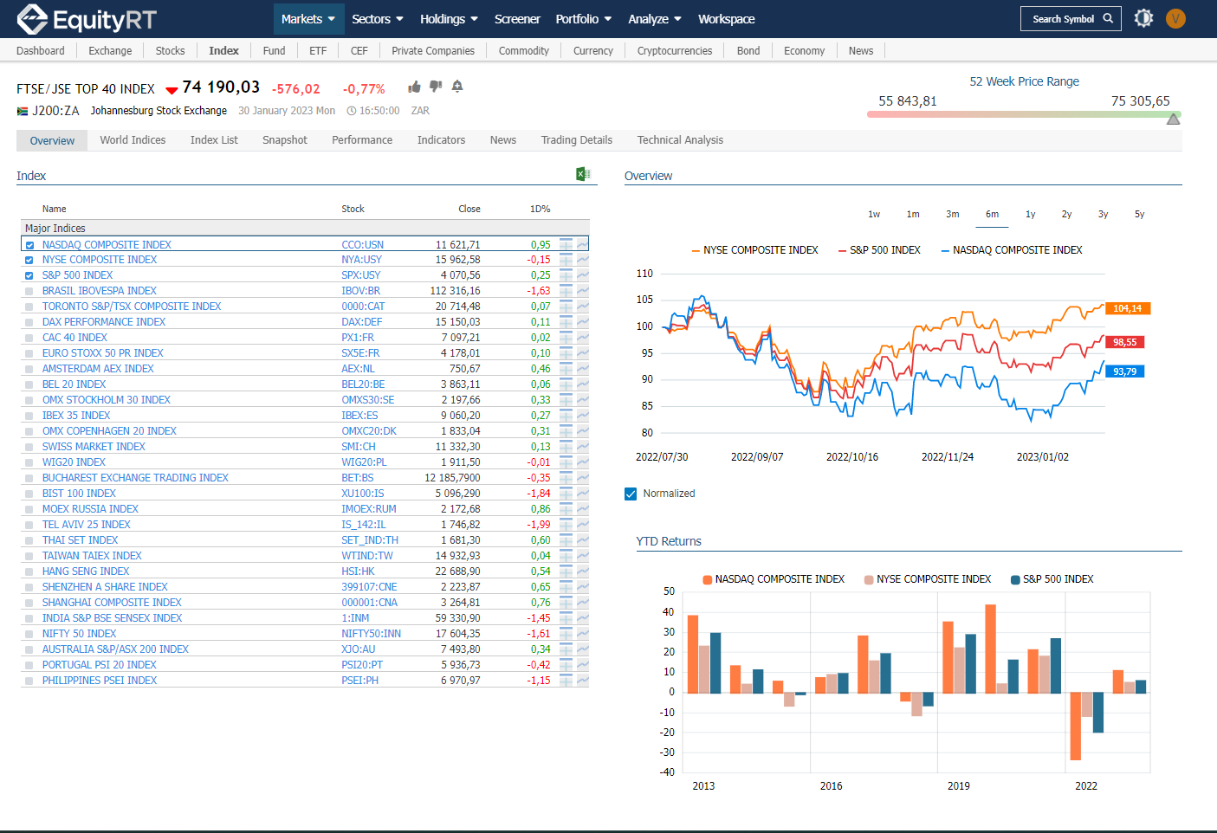Screen dimensions: 1217x833
Task: Open the Analyze dropdown menu
Action: coord(655,19)
